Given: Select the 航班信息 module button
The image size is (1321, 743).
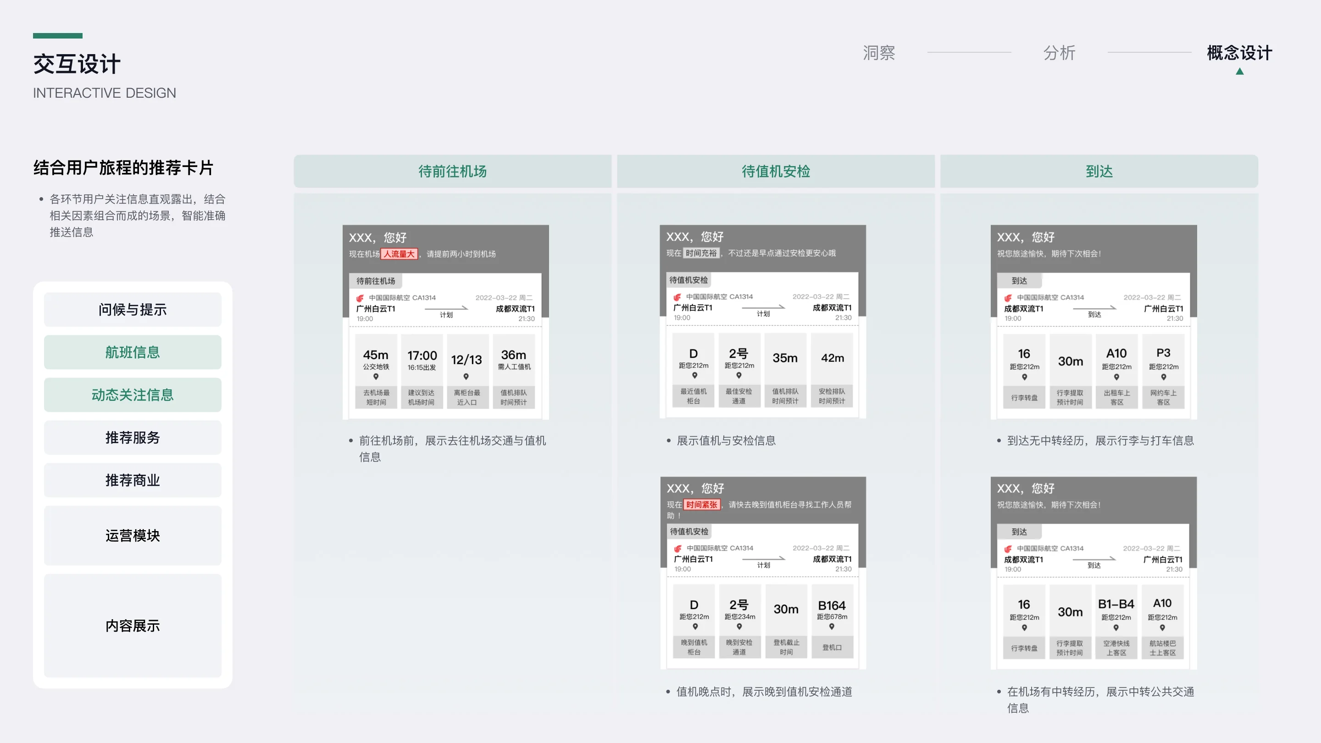Looking at the screenshot, I should tap(133, 352).
